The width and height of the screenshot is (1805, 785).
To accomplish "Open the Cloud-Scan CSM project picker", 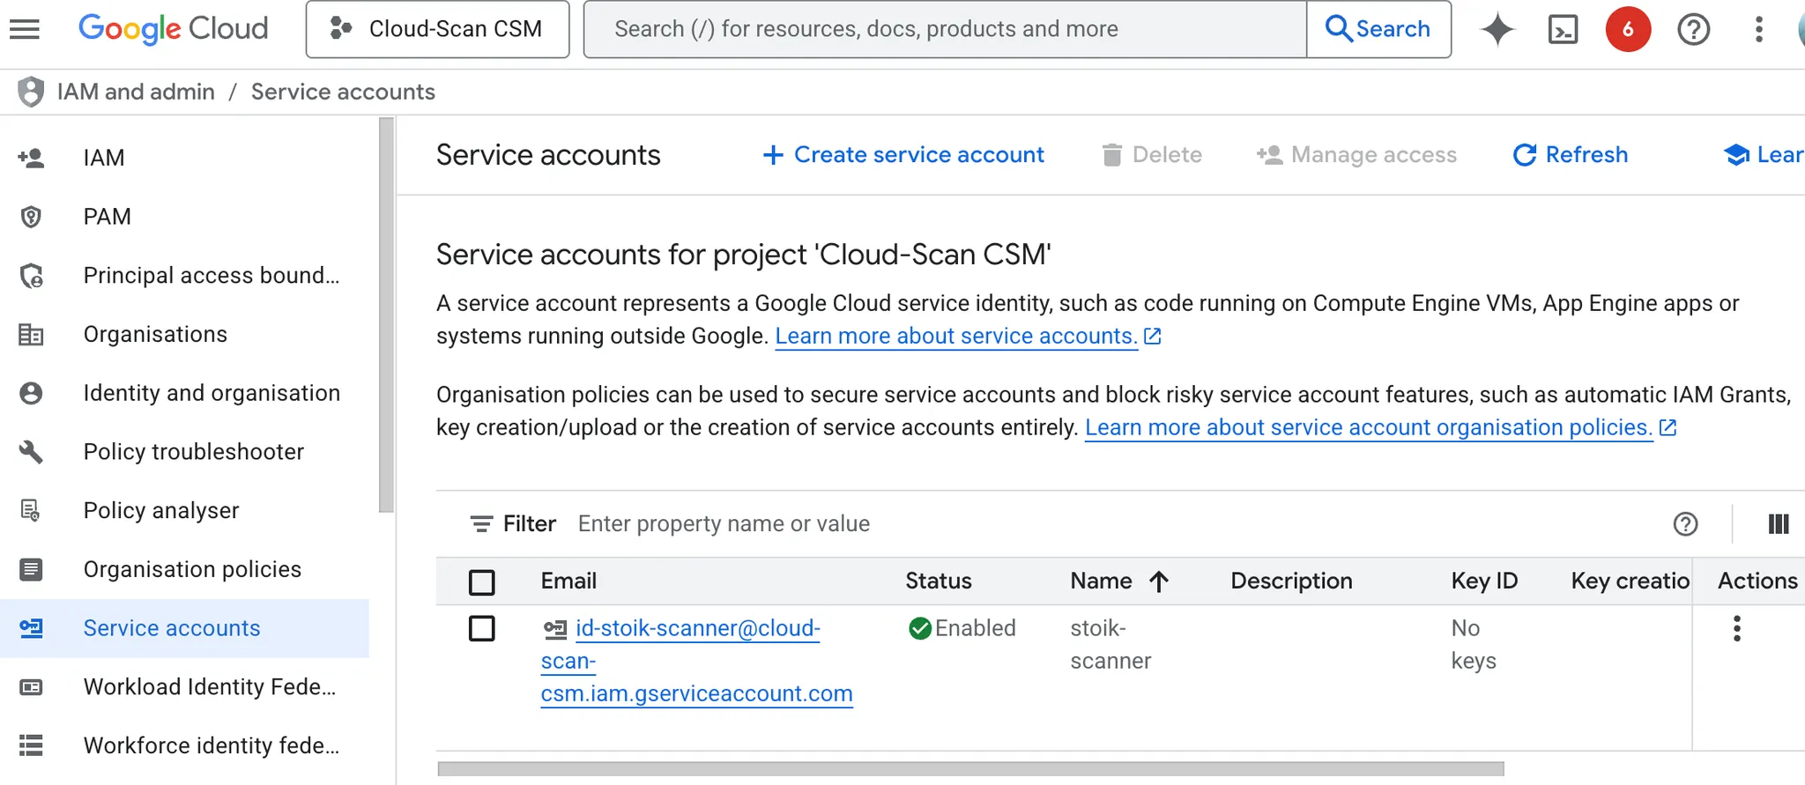I will coord(437,29).
